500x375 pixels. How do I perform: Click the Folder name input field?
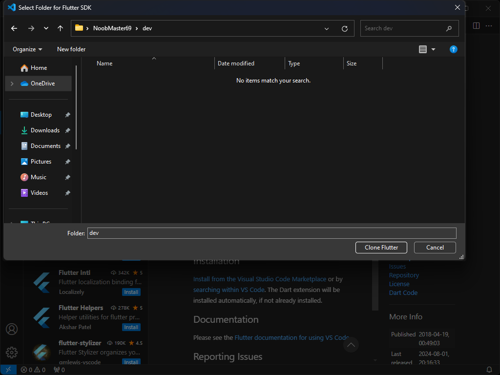(271, 233)
